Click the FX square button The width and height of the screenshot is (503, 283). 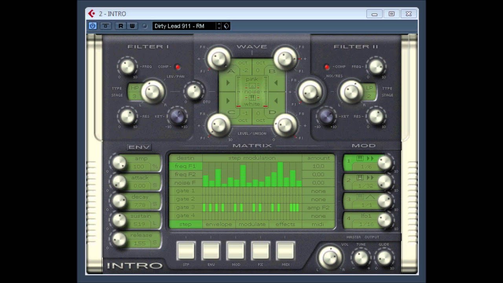261,251
